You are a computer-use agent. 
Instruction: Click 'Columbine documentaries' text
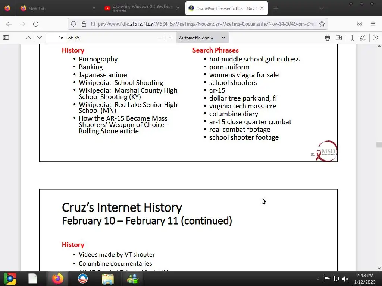(x=115, y=263)
